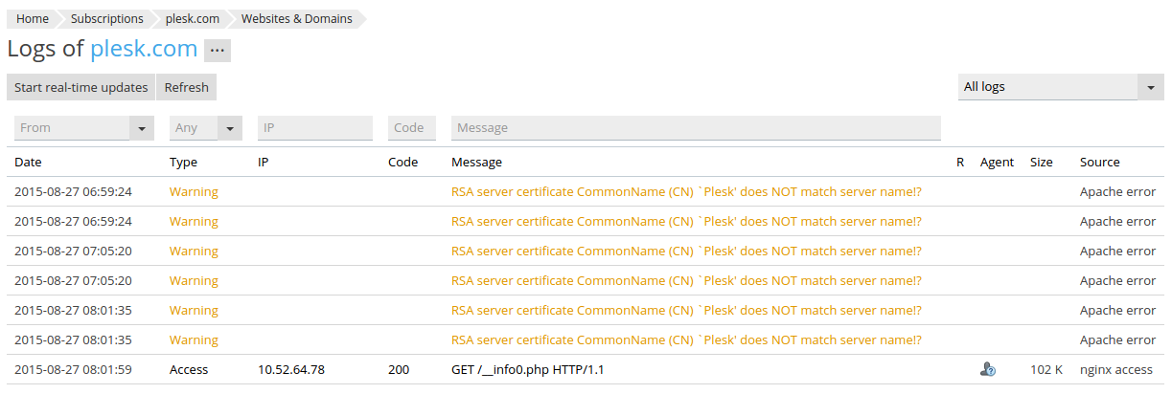Open the plesk.com title link
Viewport: 1172px width, 394px height.
pyautogui.click(x=144, y=49)
